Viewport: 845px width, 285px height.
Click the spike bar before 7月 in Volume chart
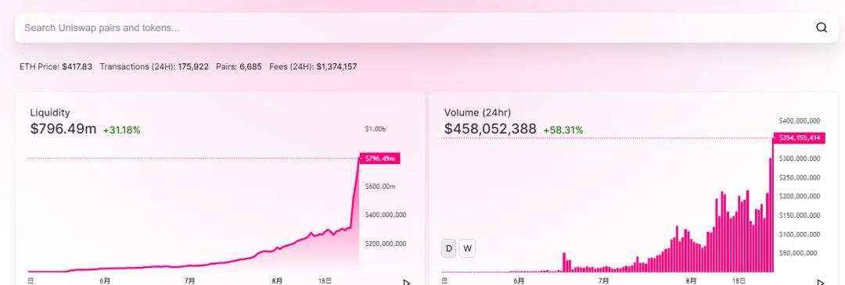(x=563, y=262)
